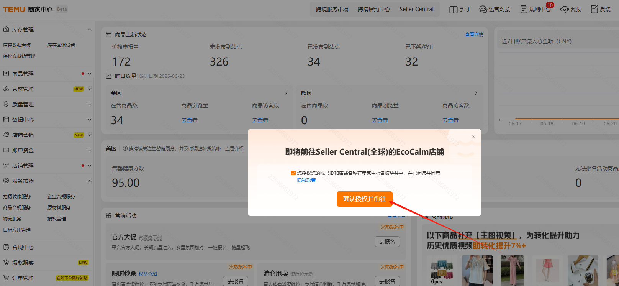Viewport: 619px width, 286px height.
Task: Open the 6pcs product thumbnail
Action: (x=442, y=271)
